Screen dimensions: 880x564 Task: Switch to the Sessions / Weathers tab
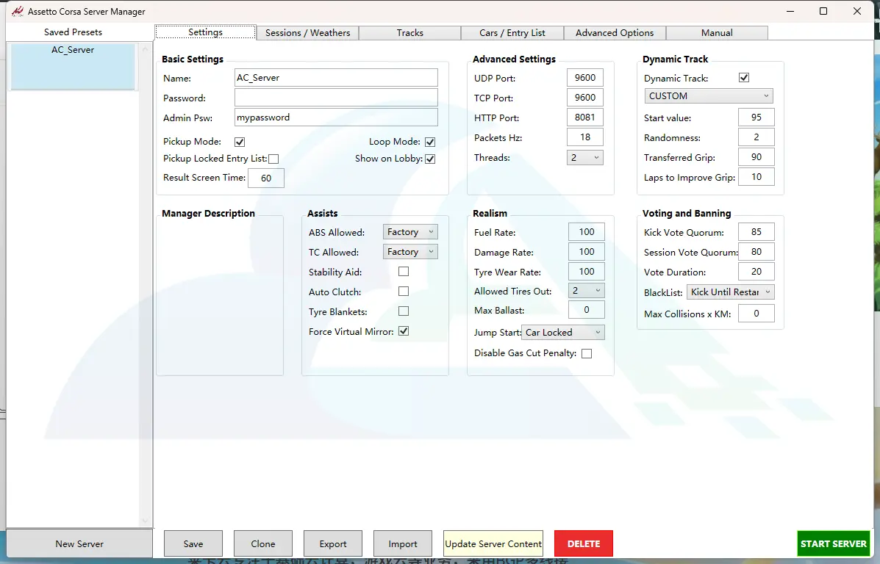[307, 32]
